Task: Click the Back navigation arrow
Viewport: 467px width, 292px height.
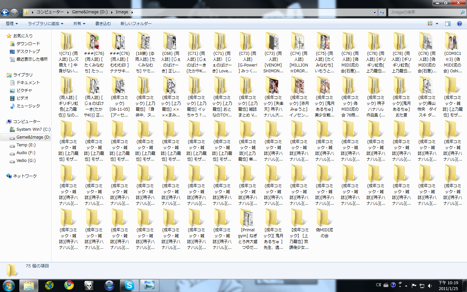Action: pos(5,12)
